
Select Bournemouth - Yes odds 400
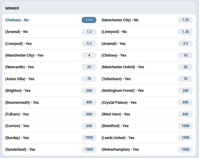click(89, 102)
